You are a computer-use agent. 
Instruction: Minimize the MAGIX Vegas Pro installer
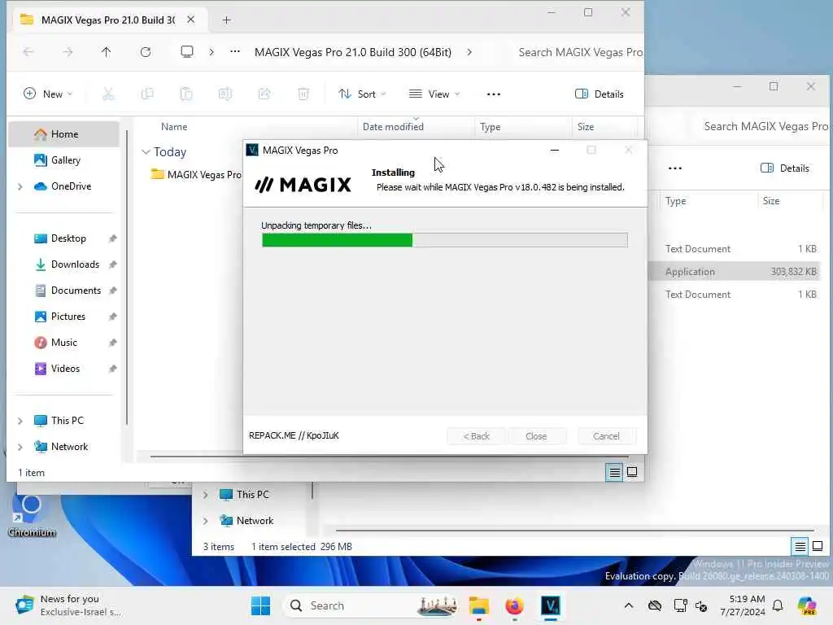point(555,151)
